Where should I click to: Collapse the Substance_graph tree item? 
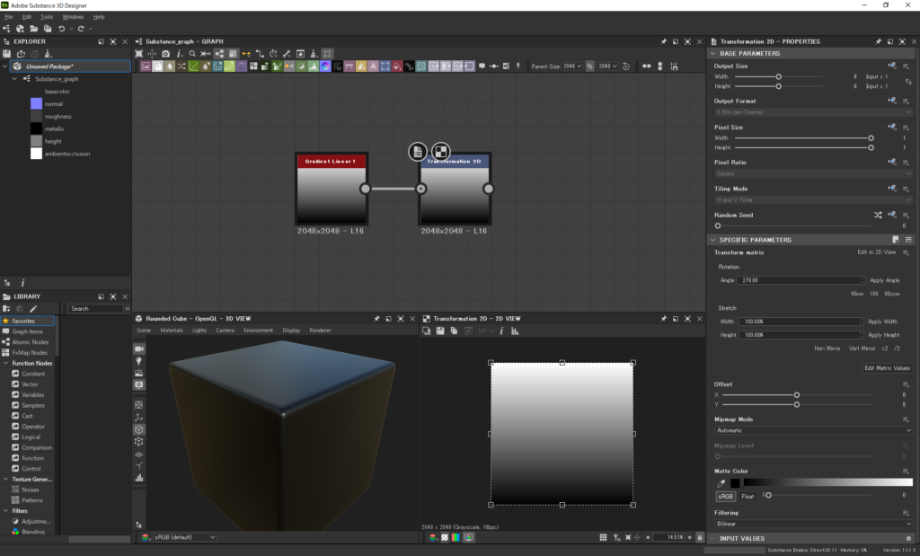(x=14, y=78)
